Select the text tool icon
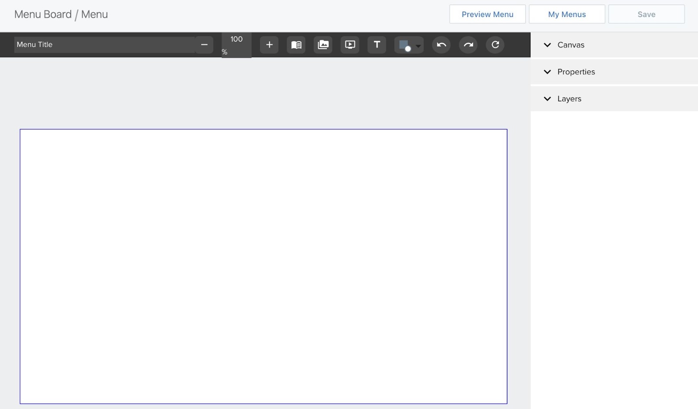The height and width of the screenshot is (409, 698). [376, 45]
